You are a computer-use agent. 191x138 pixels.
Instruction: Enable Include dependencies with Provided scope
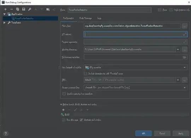click(86, 74)
